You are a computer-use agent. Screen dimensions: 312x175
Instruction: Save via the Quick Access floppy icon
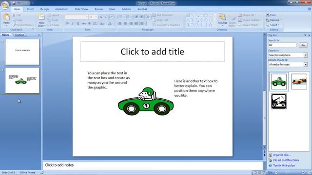[14, 3]
